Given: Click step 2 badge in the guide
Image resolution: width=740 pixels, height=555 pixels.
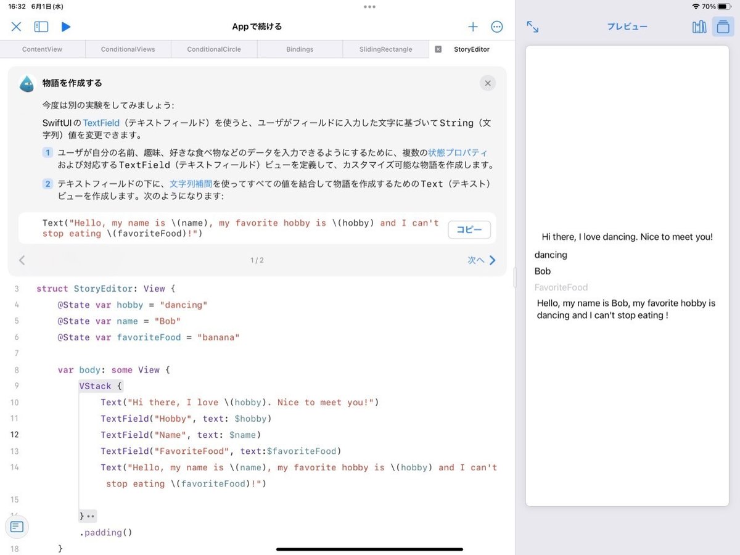Looking at the screenshot, I should click(x=47, y=184).
